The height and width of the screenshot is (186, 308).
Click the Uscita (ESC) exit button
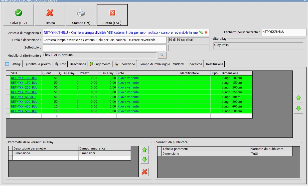coord(112,15)
